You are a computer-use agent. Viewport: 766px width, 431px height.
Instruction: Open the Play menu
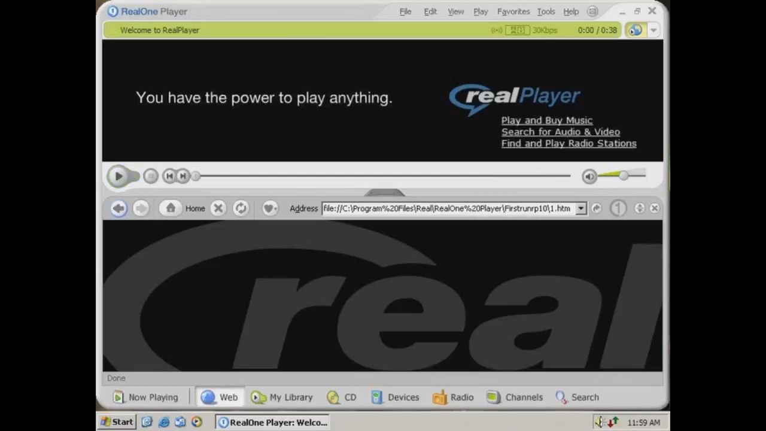[x=481, y=11]
